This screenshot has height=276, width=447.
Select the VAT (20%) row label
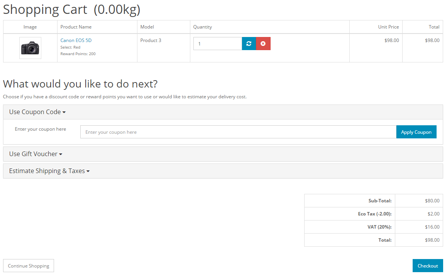[x=379, y=227]
